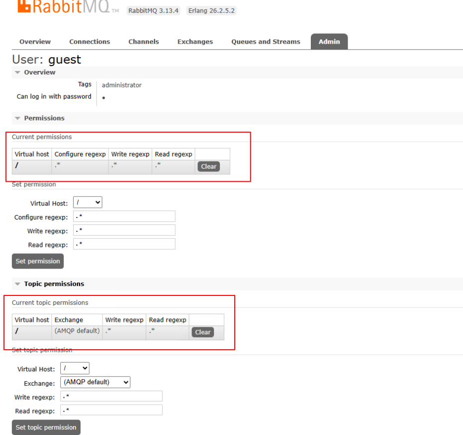Collapse the Permissions section
Image resolution: width=463 pixels, height=435 pixels.
pos(44,118)
